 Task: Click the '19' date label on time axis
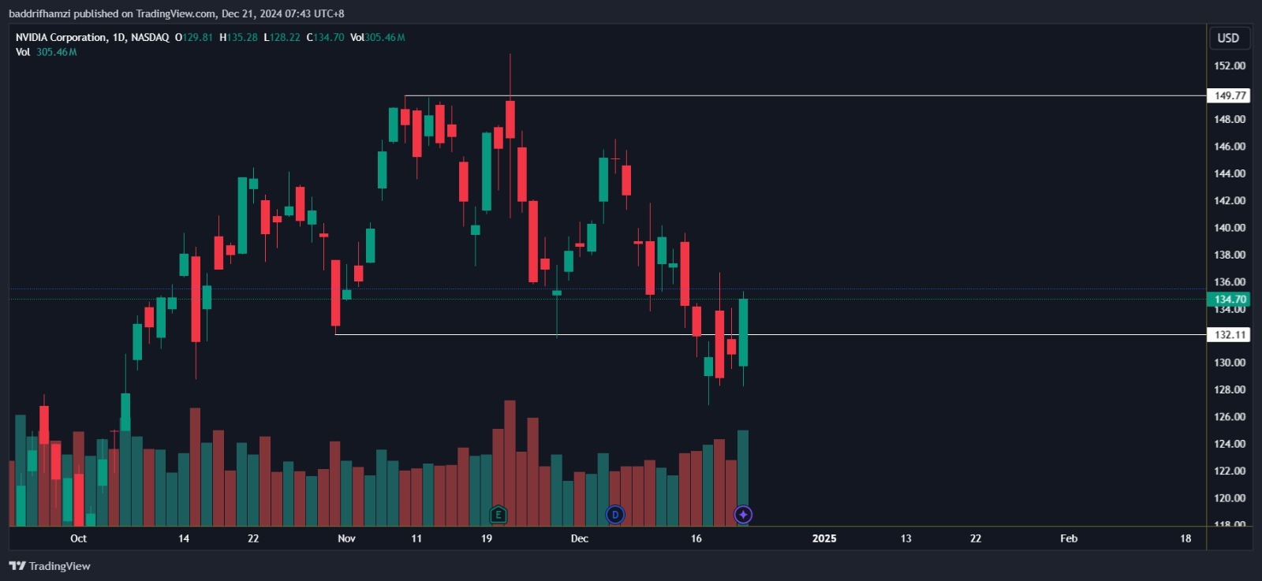(x=487, y=538)
